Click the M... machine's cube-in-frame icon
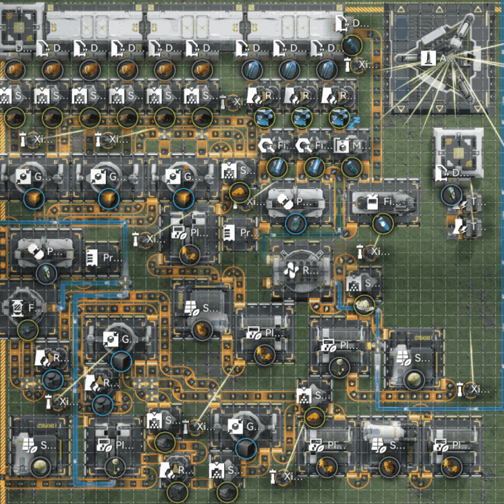Screen dimensions: 504x504 pyautogui.click(x=341, y=146)
